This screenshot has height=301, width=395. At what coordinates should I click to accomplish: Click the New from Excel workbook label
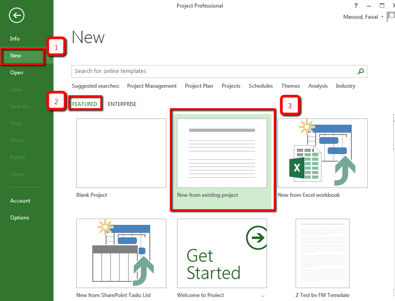click(309, 195)
